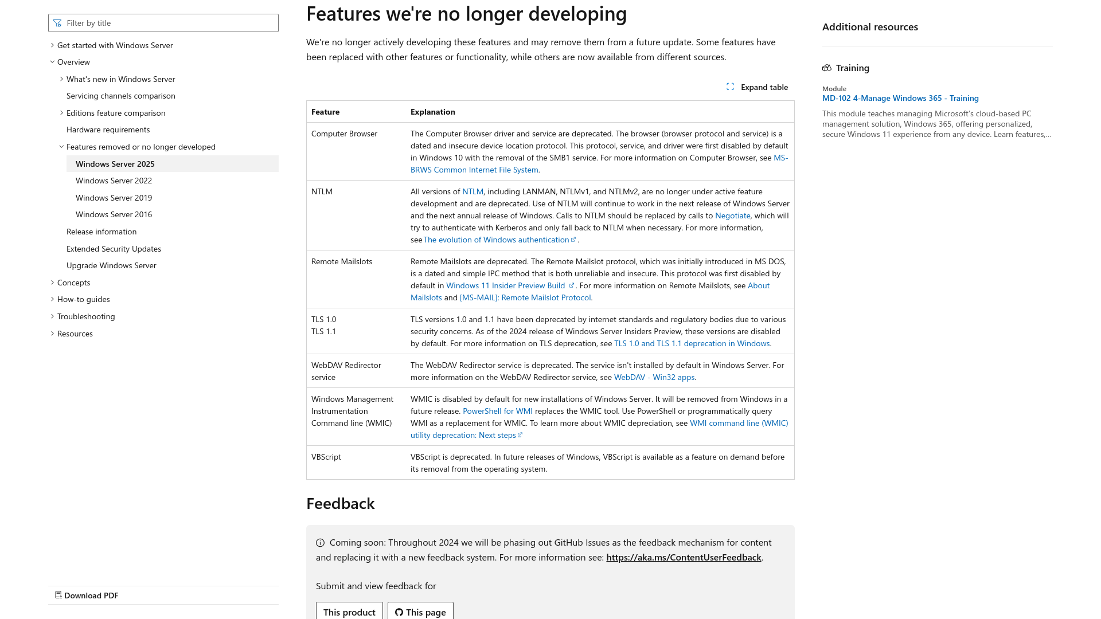Click the ContentUserFeedback URL link
This screenshot has width=1101, height=619.
[x=683, y=557]
